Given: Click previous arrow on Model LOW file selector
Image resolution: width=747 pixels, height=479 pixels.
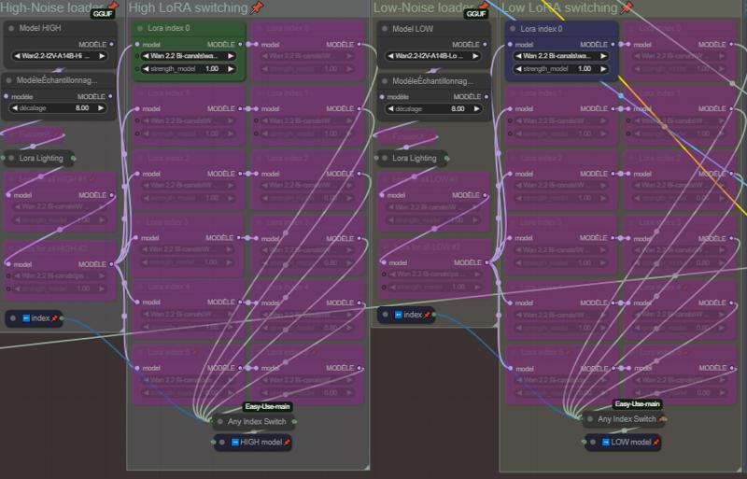Looking at the screenshot, I should tap(390, 56).
